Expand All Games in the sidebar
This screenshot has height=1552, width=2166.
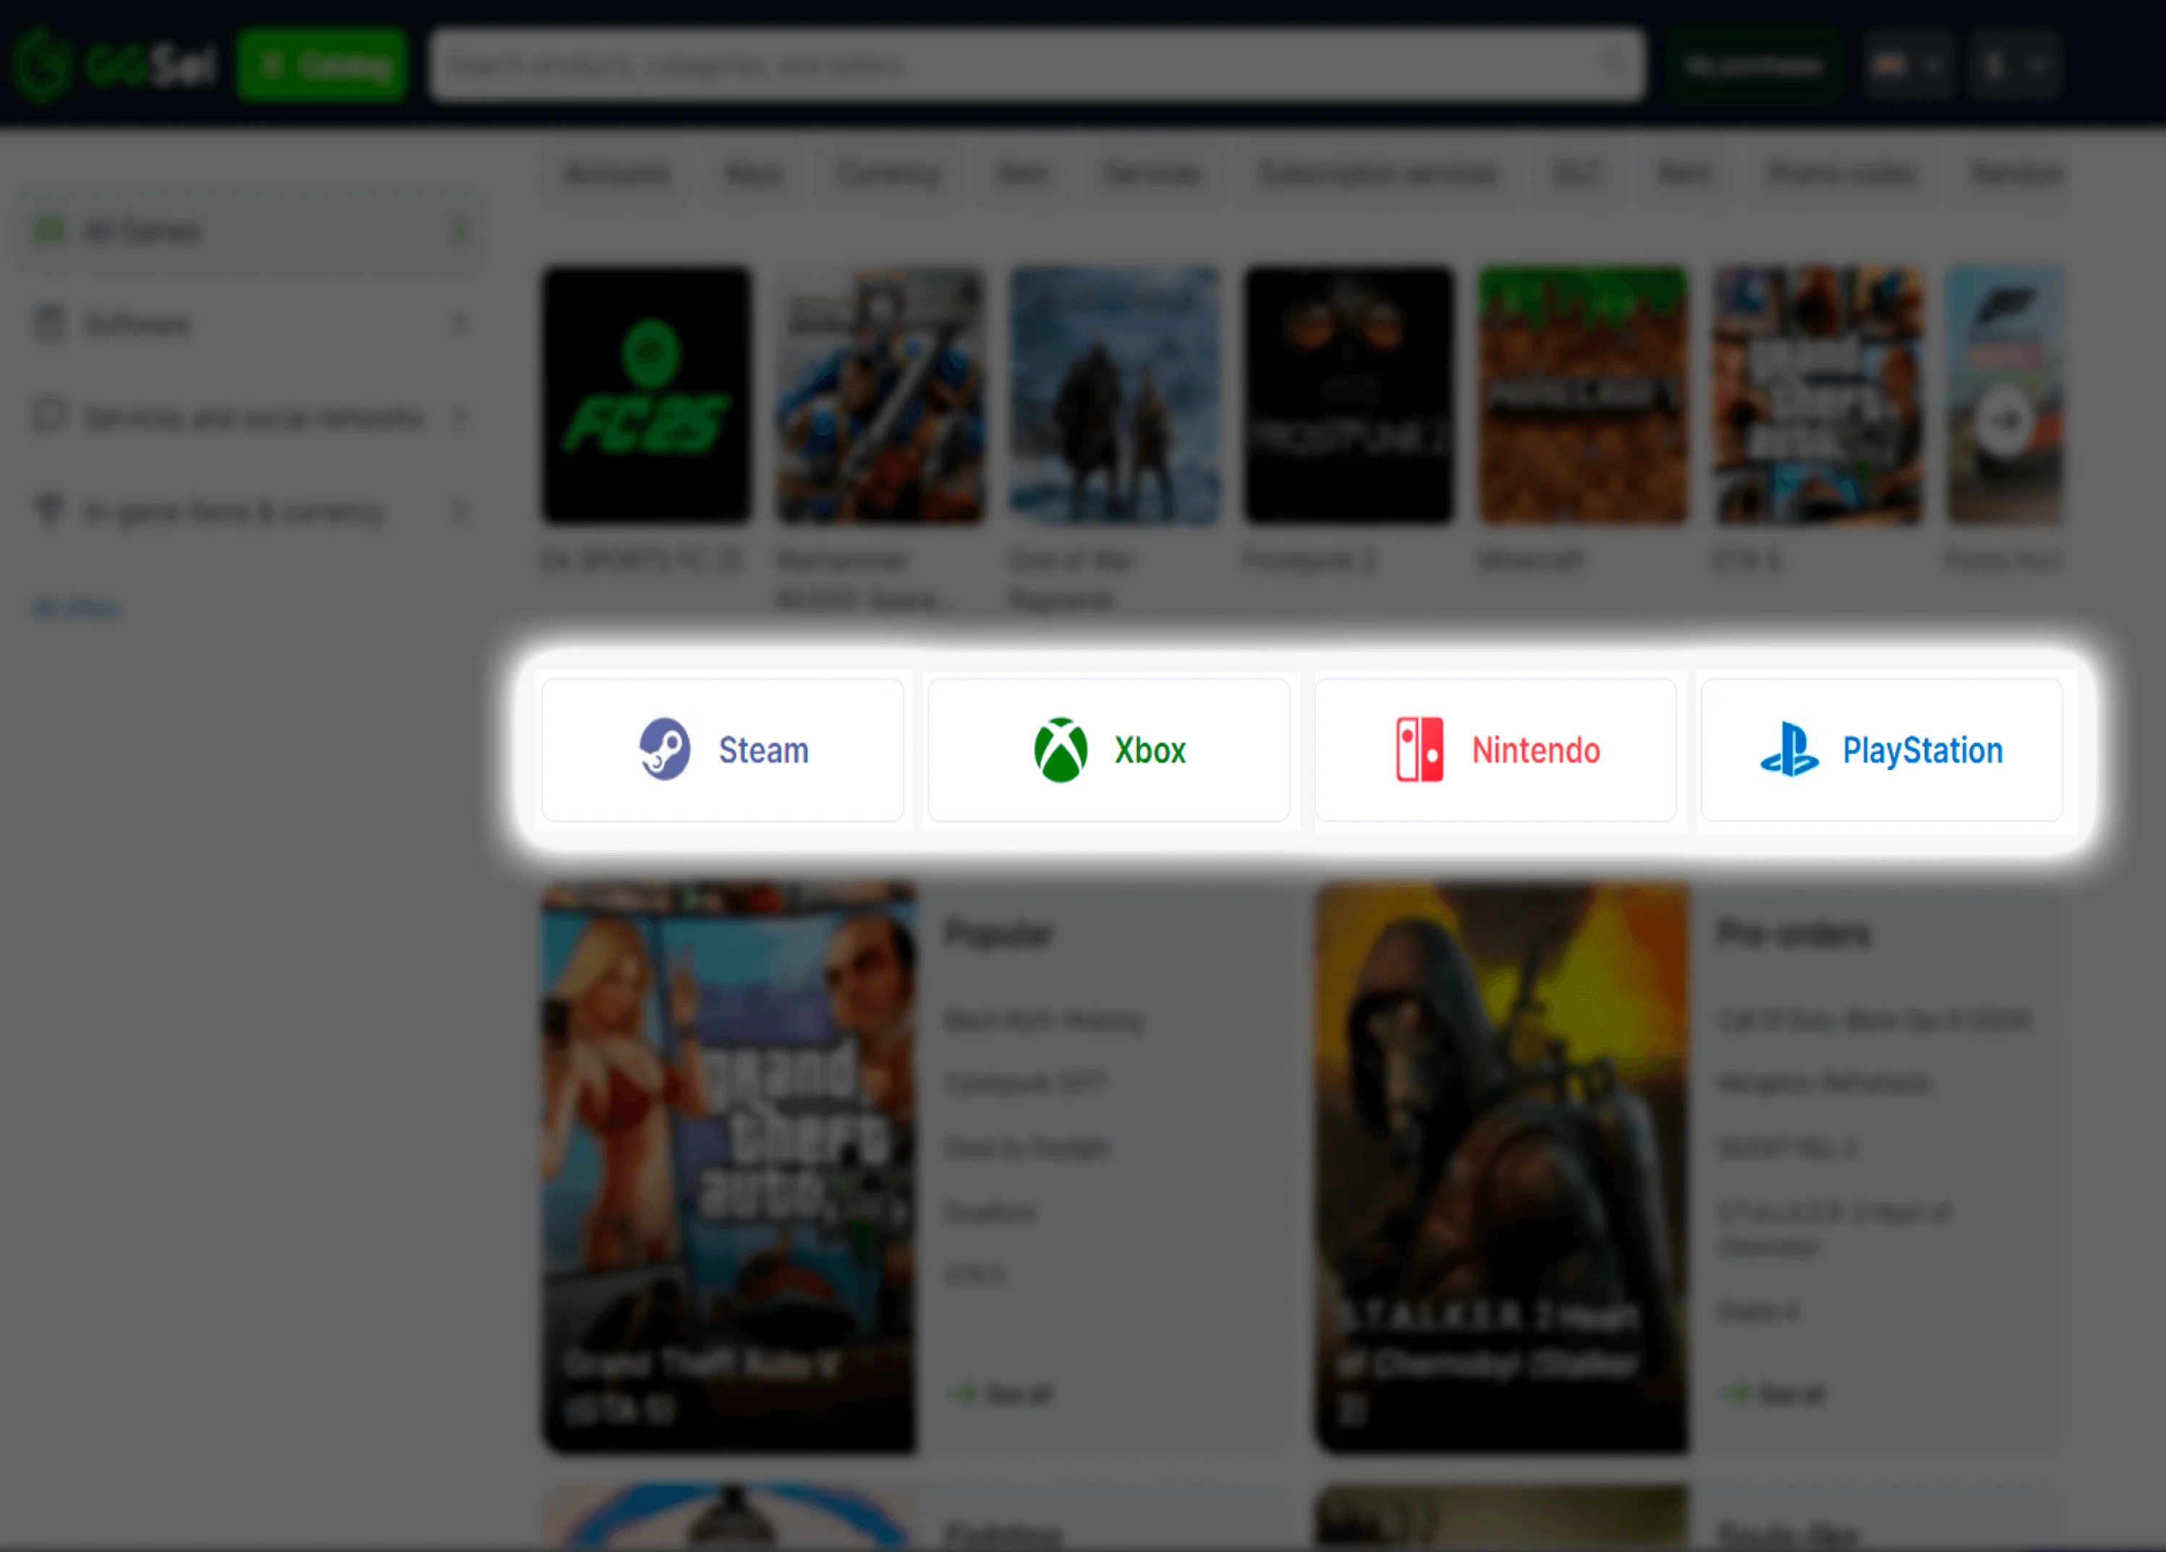pos(250,231)
